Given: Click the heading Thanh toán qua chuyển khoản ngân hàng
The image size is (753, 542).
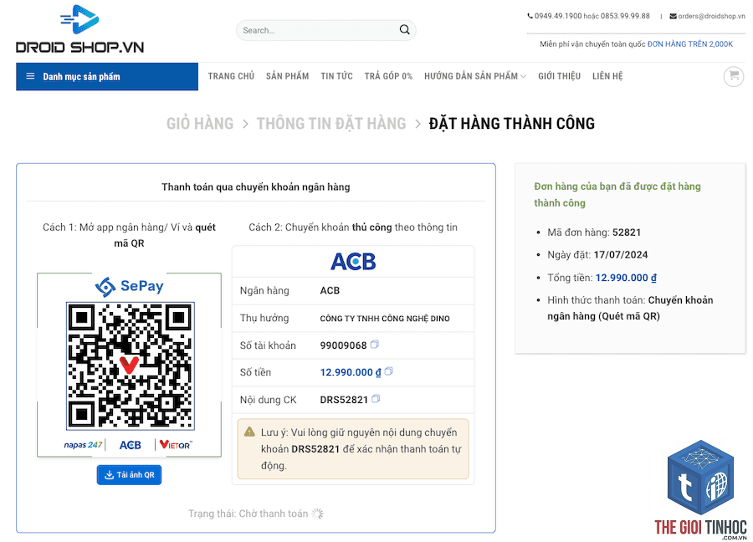Looking at the screenshot, I should pyautogui.click(x=255, y=187).
